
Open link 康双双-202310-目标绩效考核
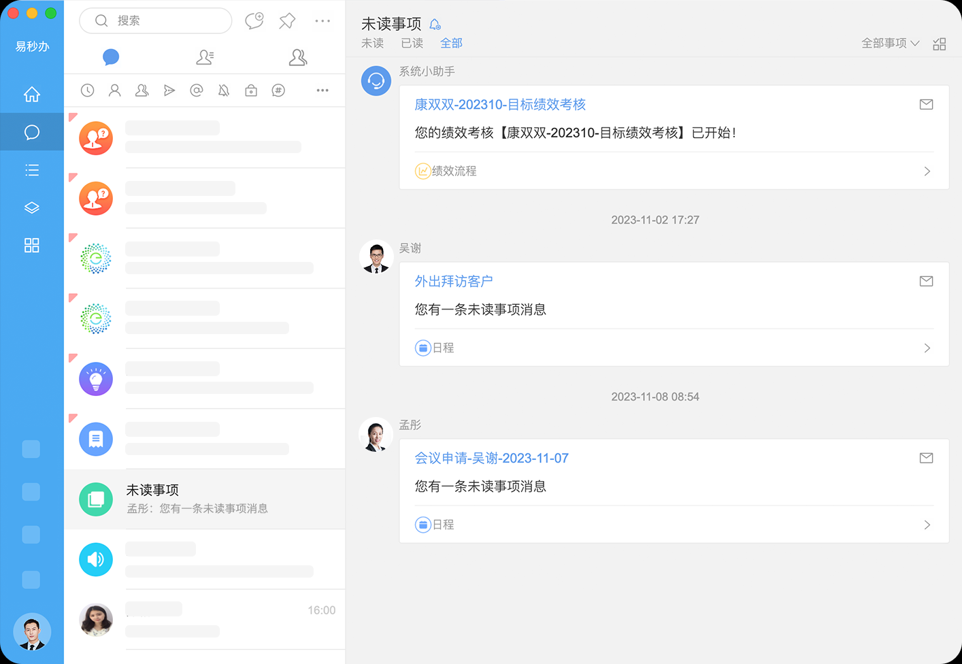(500, 104)
